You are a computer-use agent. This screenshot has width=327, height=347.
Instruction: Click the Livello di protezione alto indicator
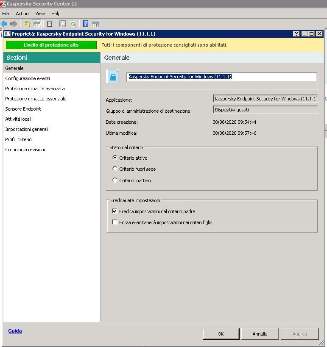[51, 45]
